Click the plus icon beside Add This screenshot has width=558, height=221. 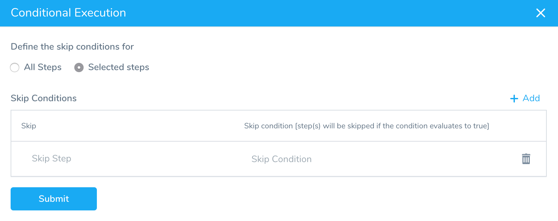coord(514,99)
